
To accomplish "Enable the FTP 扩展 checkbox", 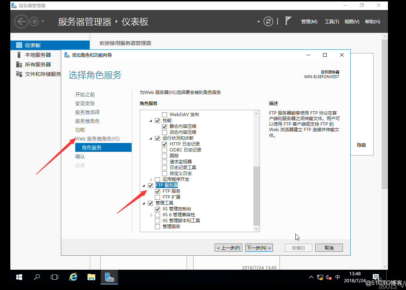I will pyautogui.click(x=157, y=198).
